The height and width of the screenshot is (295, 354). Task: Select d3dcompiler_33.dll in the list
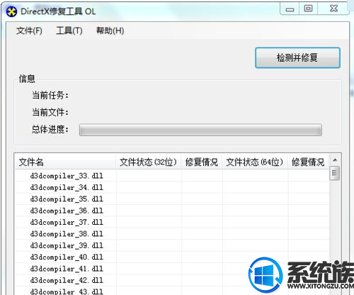tap(67, 176)
